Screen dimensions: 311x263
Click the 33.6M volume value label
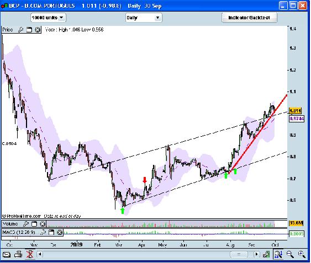pyautogui.click(x=296, y=223)
